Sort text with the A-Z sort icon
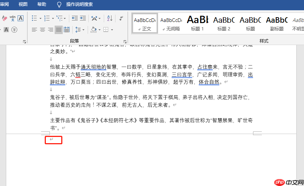 click(x=110, y=18)
